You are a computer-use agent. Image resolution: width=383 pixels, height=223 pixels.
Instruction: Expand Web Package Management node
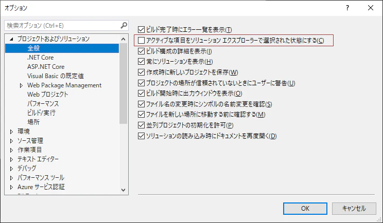(21, 85)
